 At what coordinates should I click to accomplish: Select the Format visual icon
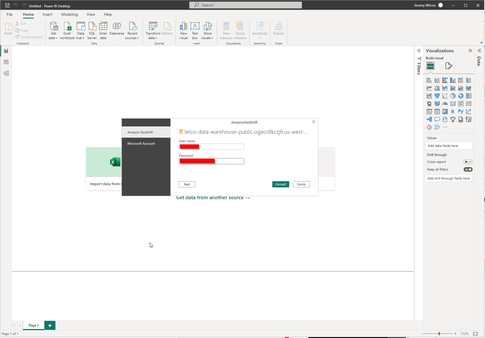point(449,66)
